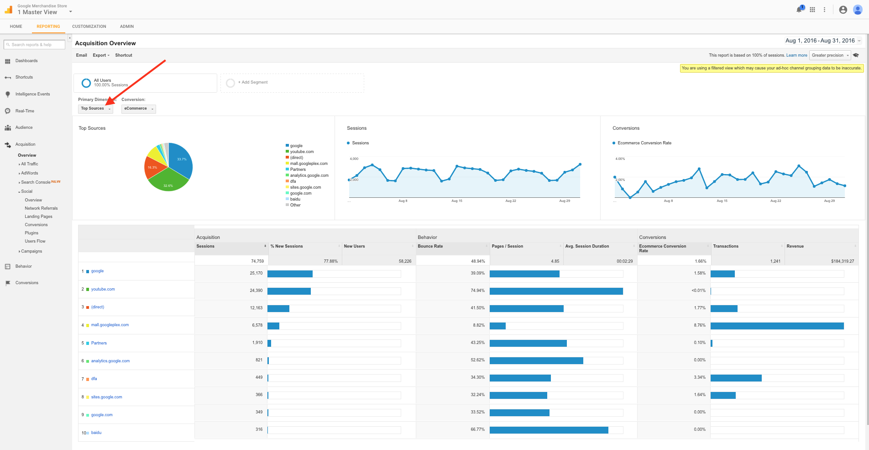Image resolution: width=869 pixels, height=450 pixels.
Task: Open the Dashboards section in sidebar
Action: [x=8, y=60]
